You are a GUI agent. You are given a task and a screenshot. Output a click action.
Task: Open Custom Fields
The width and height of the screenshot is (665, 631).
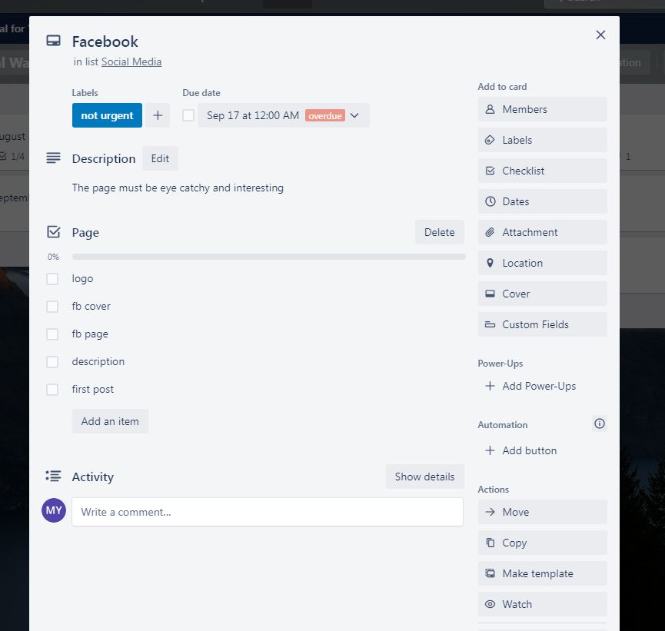pyautogui.click(x=543, y=324)
